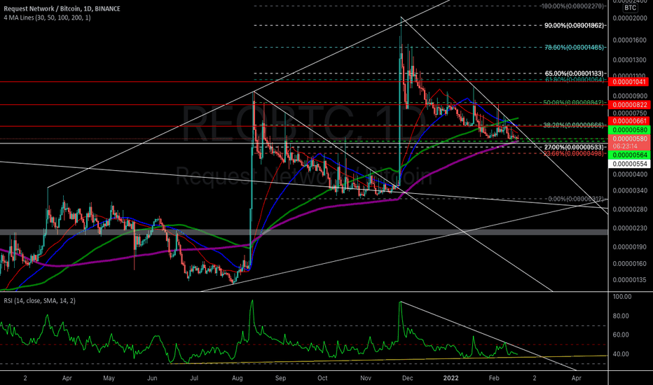Select the 27.00%(0.00000533) Fibonacci label
The height and width of the screenshot is (385, 653).
[x=575, y=147]
